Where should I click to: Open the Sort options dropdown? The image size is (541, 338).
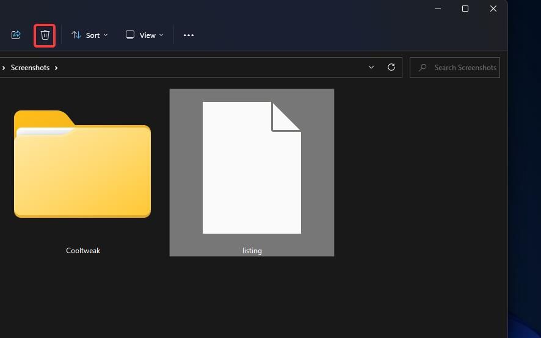click(89, 35)
